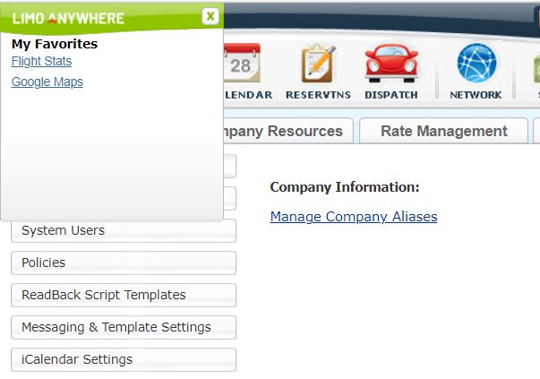Screen dimensions: 540x379
Task: Click the topmost partially hidden sidebar button
Action: click(x=230, y=167)
